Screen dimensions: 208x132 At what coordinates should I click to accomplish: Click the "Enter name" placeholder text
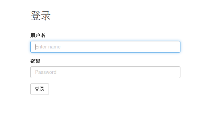(48, 47)
